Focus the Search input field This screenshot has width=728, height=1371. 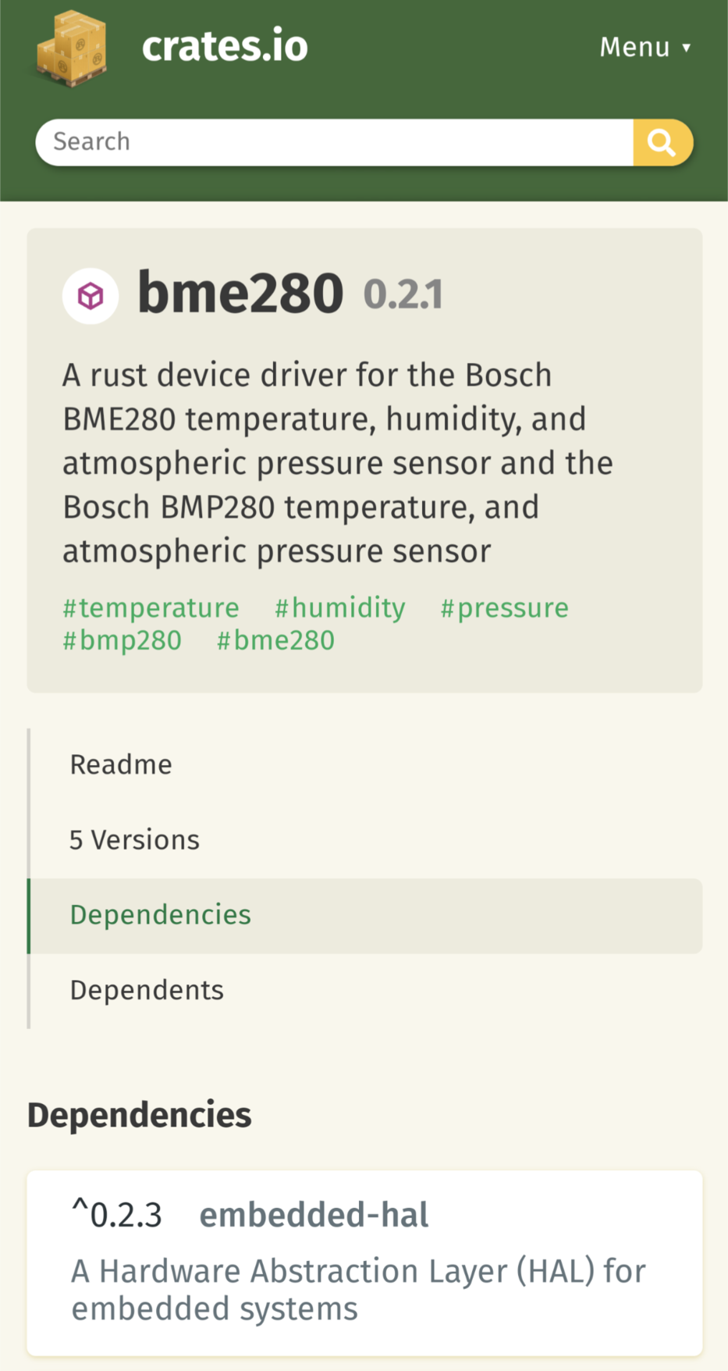334,143
